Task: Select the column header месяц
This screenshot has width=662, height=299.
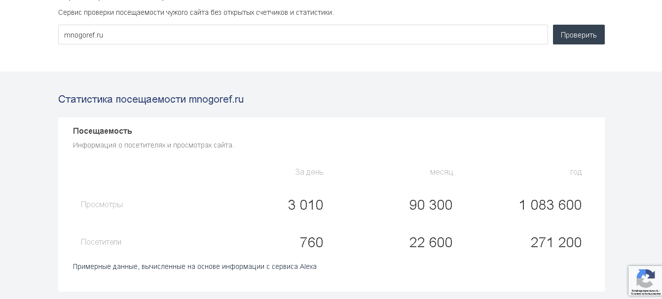Action: tap(441, 172)
